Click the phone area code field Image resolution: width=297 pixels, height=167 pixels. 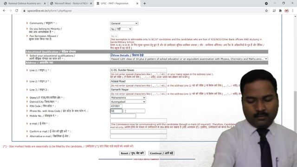[116, 111]
